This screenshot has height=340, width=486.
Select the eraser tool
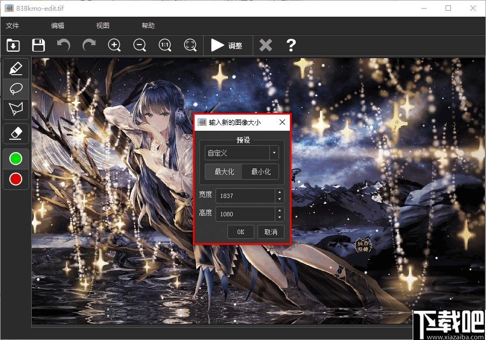click(16, 133)
